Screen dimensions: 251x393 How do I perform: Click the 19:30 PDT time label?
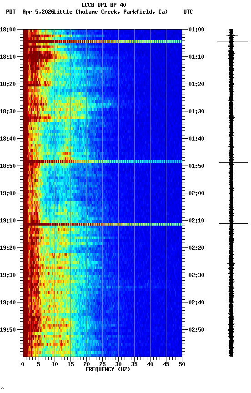(x=8, y=275)
